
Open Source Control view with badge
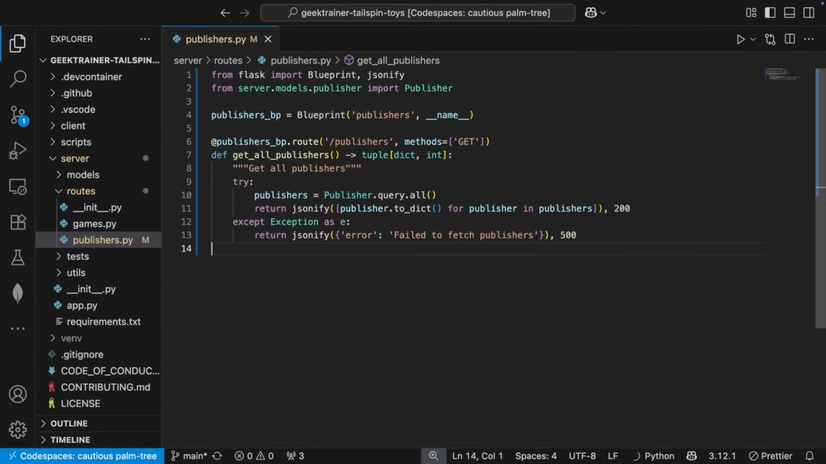point(18,115)
